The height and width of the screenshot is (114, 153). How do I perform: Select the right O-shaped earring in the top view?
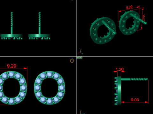click(50, 88)
